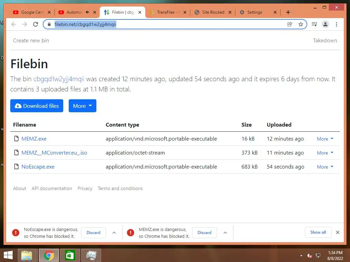Click the file icon beside MEMZ__MConverter.eu_.iso

(16, 152)
